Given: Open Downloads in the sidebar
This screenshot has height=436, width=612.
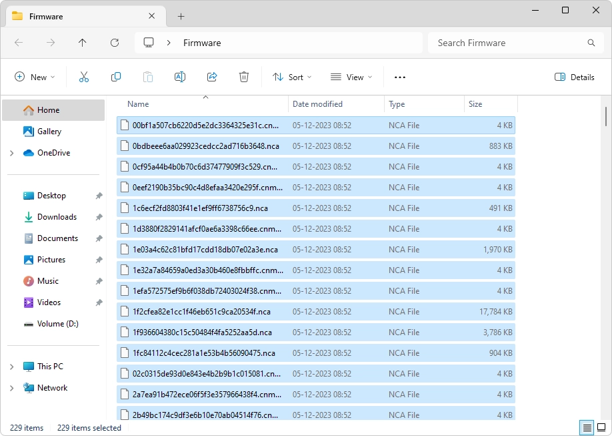Looking at the screenshot, I should (x=57, y=217).
